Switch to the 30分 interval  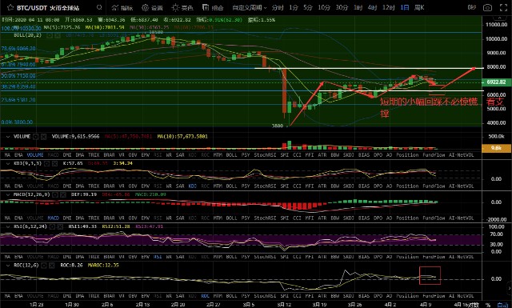(342, 7)
